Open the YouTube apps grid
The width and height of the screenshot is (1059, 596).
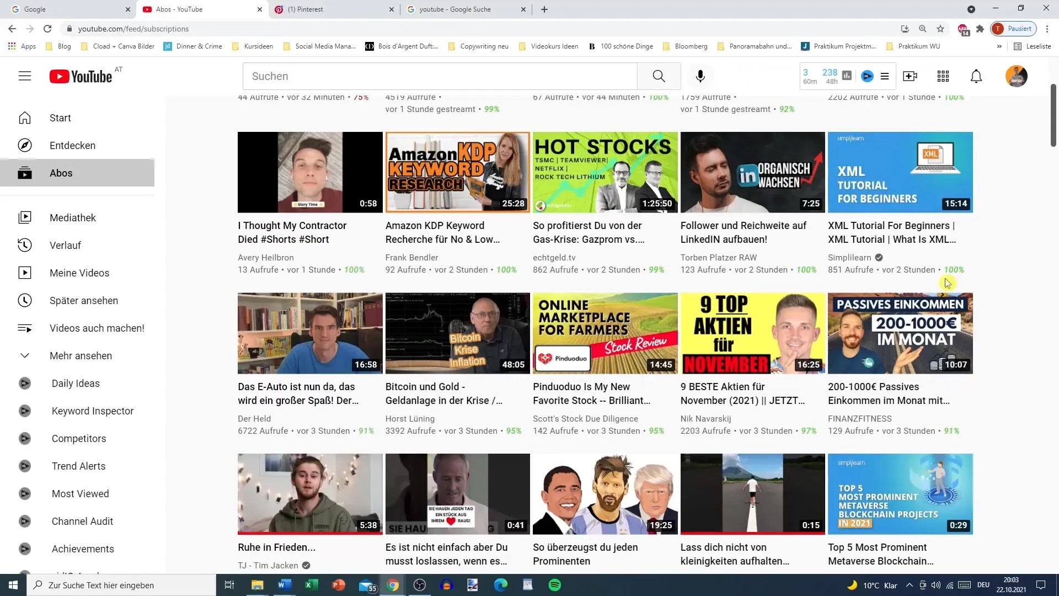(x=943, y=76)
